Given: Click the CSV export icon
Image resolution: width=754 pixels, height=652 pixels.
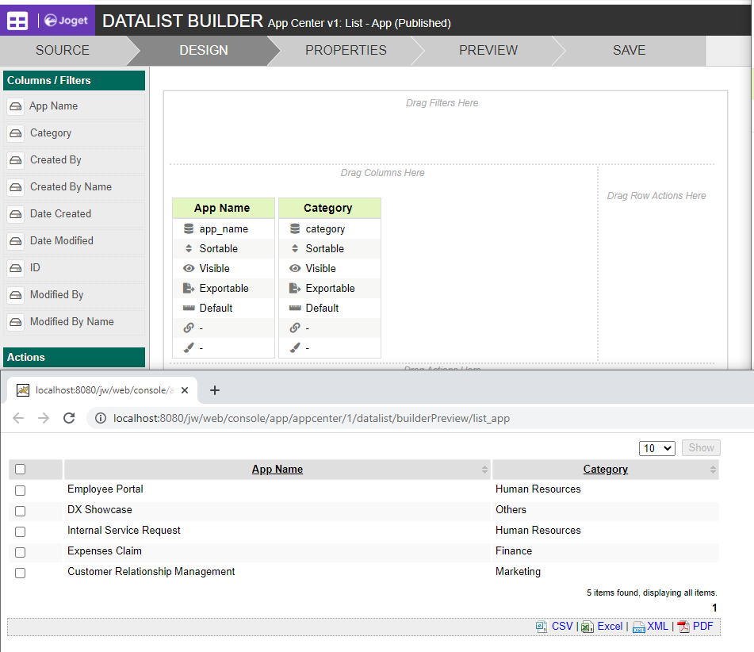Looking at the screenshot, I should [x=542, y=627].
